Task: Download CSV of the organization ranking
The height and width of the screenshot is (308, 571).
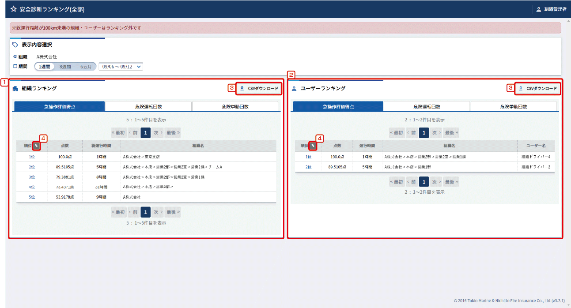Action: (x=259, y=88)
